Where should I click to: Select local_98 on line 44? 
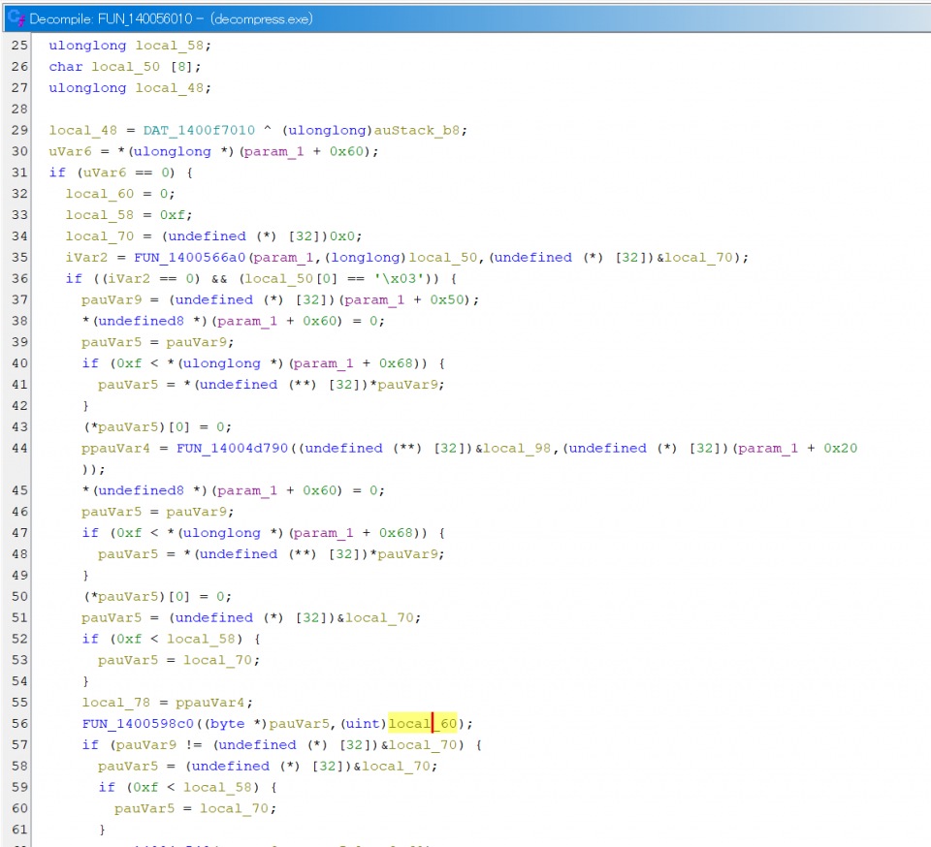(517, 449)
